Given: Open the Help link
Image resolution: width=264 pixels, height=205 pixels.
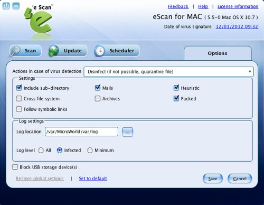Looking at the screenshot, I should [203, 6].
